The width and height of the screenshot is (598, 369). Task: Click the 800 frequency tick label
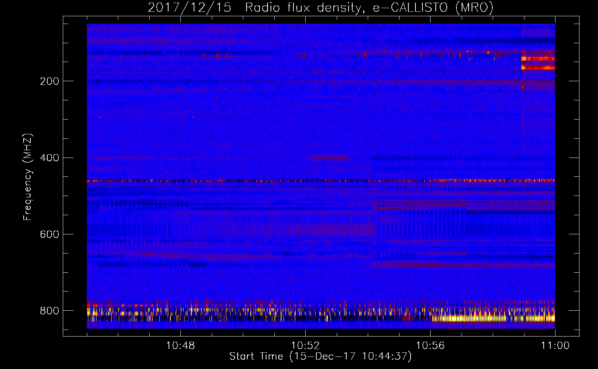(x=50, y=311)
